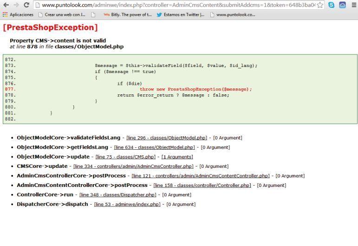Open link 'line 121 - AdminCmsContentController.php'
The height and width of the screenshot is (246, 358).
coord(201,176)
